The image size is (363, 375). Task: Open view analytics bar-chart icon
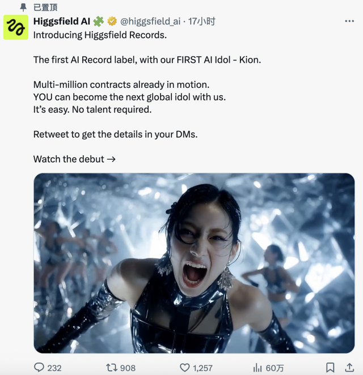click(258, 368)
